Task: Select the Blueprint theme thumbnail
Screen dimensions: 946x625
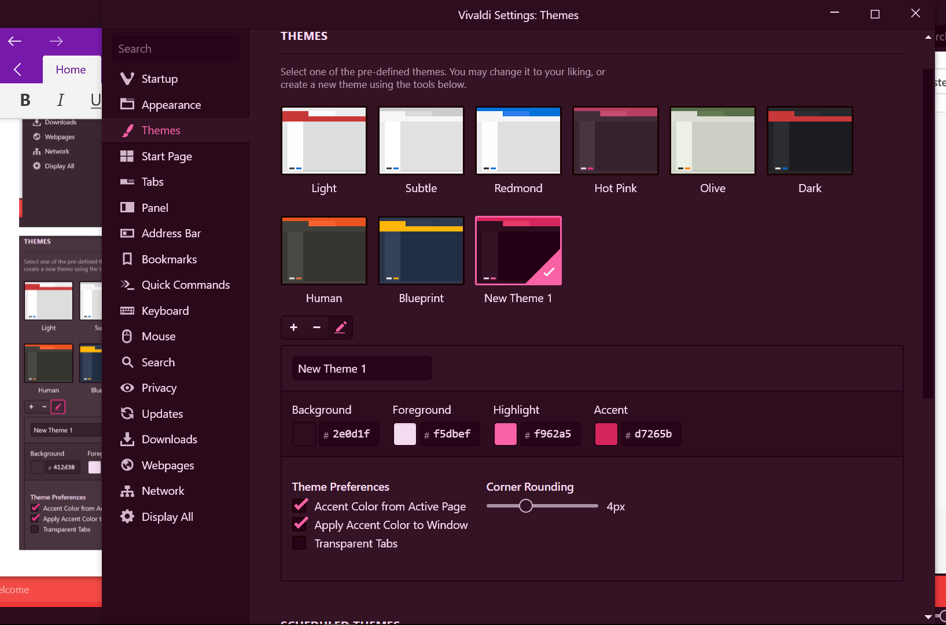Action: pyautogui.click(x=421, y=251)
